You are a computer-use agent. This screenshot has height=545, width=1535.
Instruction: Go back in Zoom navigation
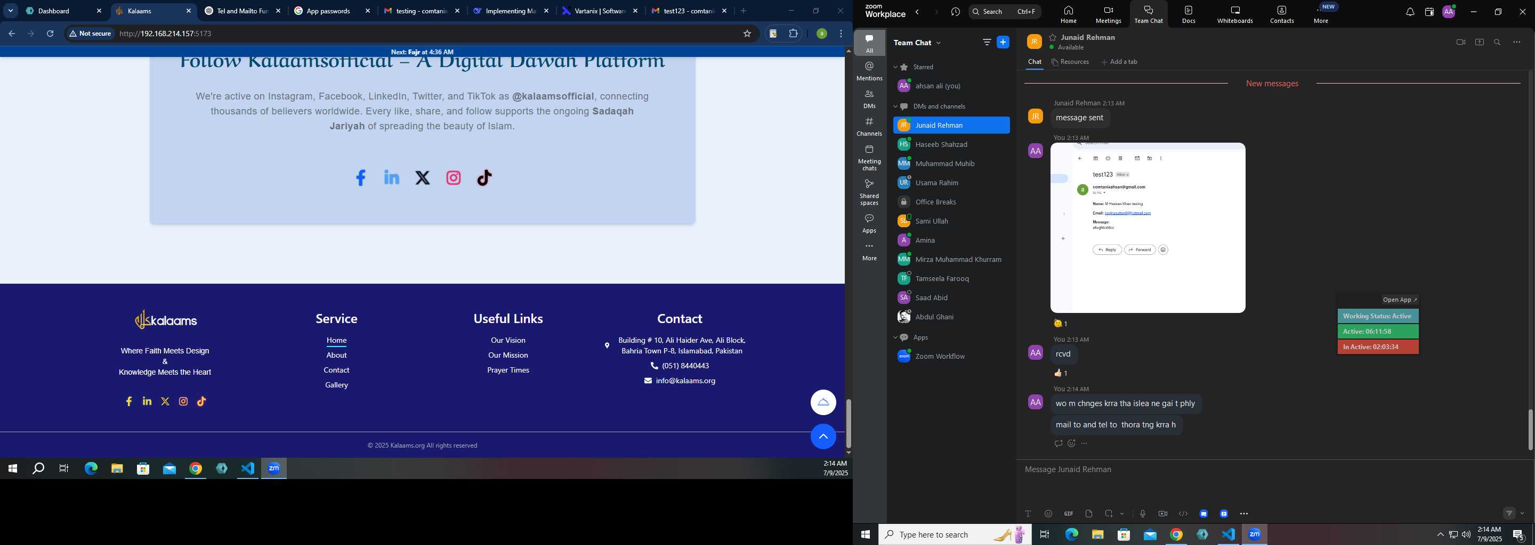pyautogui.click(x=917, y=12)
